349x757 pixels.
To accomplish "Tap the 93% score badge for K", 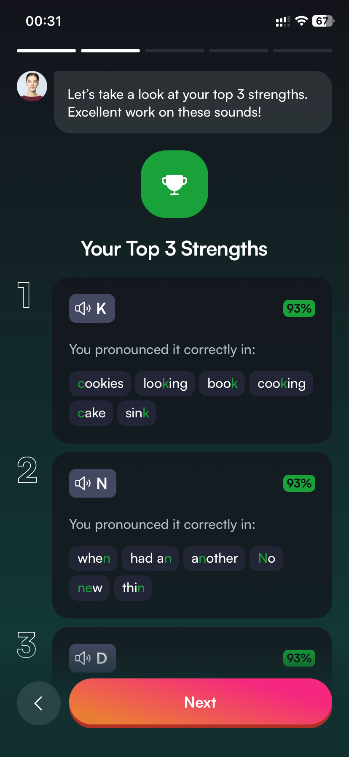I will pyautogui.click(x=299, y=308).
